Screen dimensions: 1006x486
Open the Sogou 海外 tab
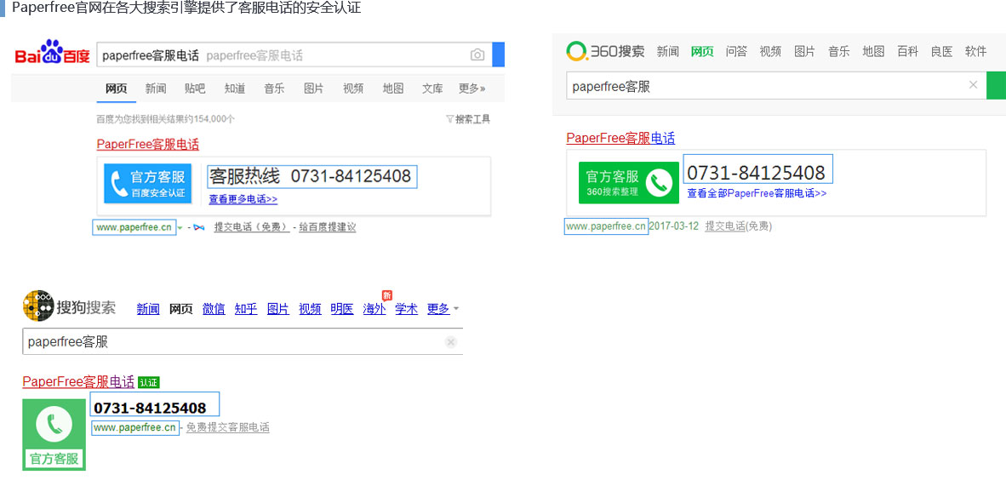[374, 310]
